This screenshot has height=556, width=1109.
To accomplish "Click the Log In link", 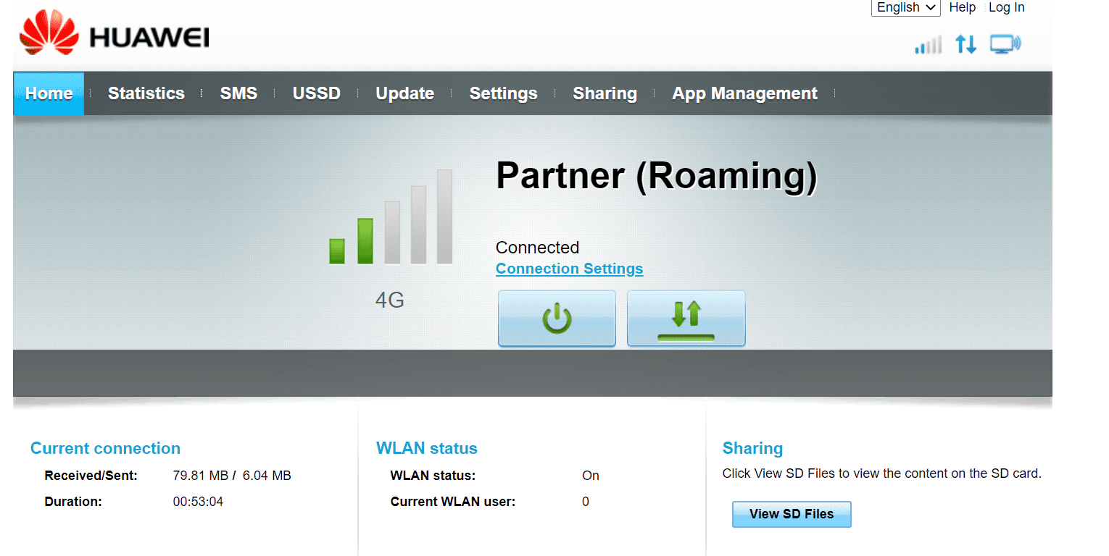I will tap(1006, 7).
